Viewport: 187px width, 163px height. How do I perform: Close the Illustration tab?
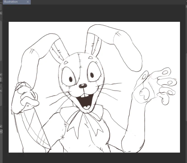click(28, 2)
